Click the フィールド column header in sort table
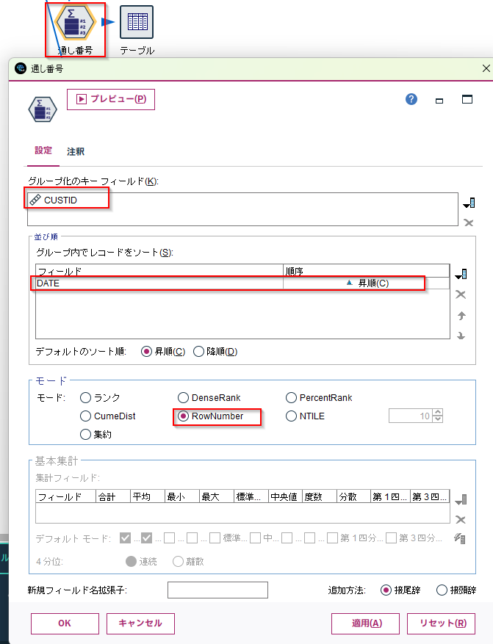Image resolution: width=493 pixels, height=644 pixels. (159, 271)
